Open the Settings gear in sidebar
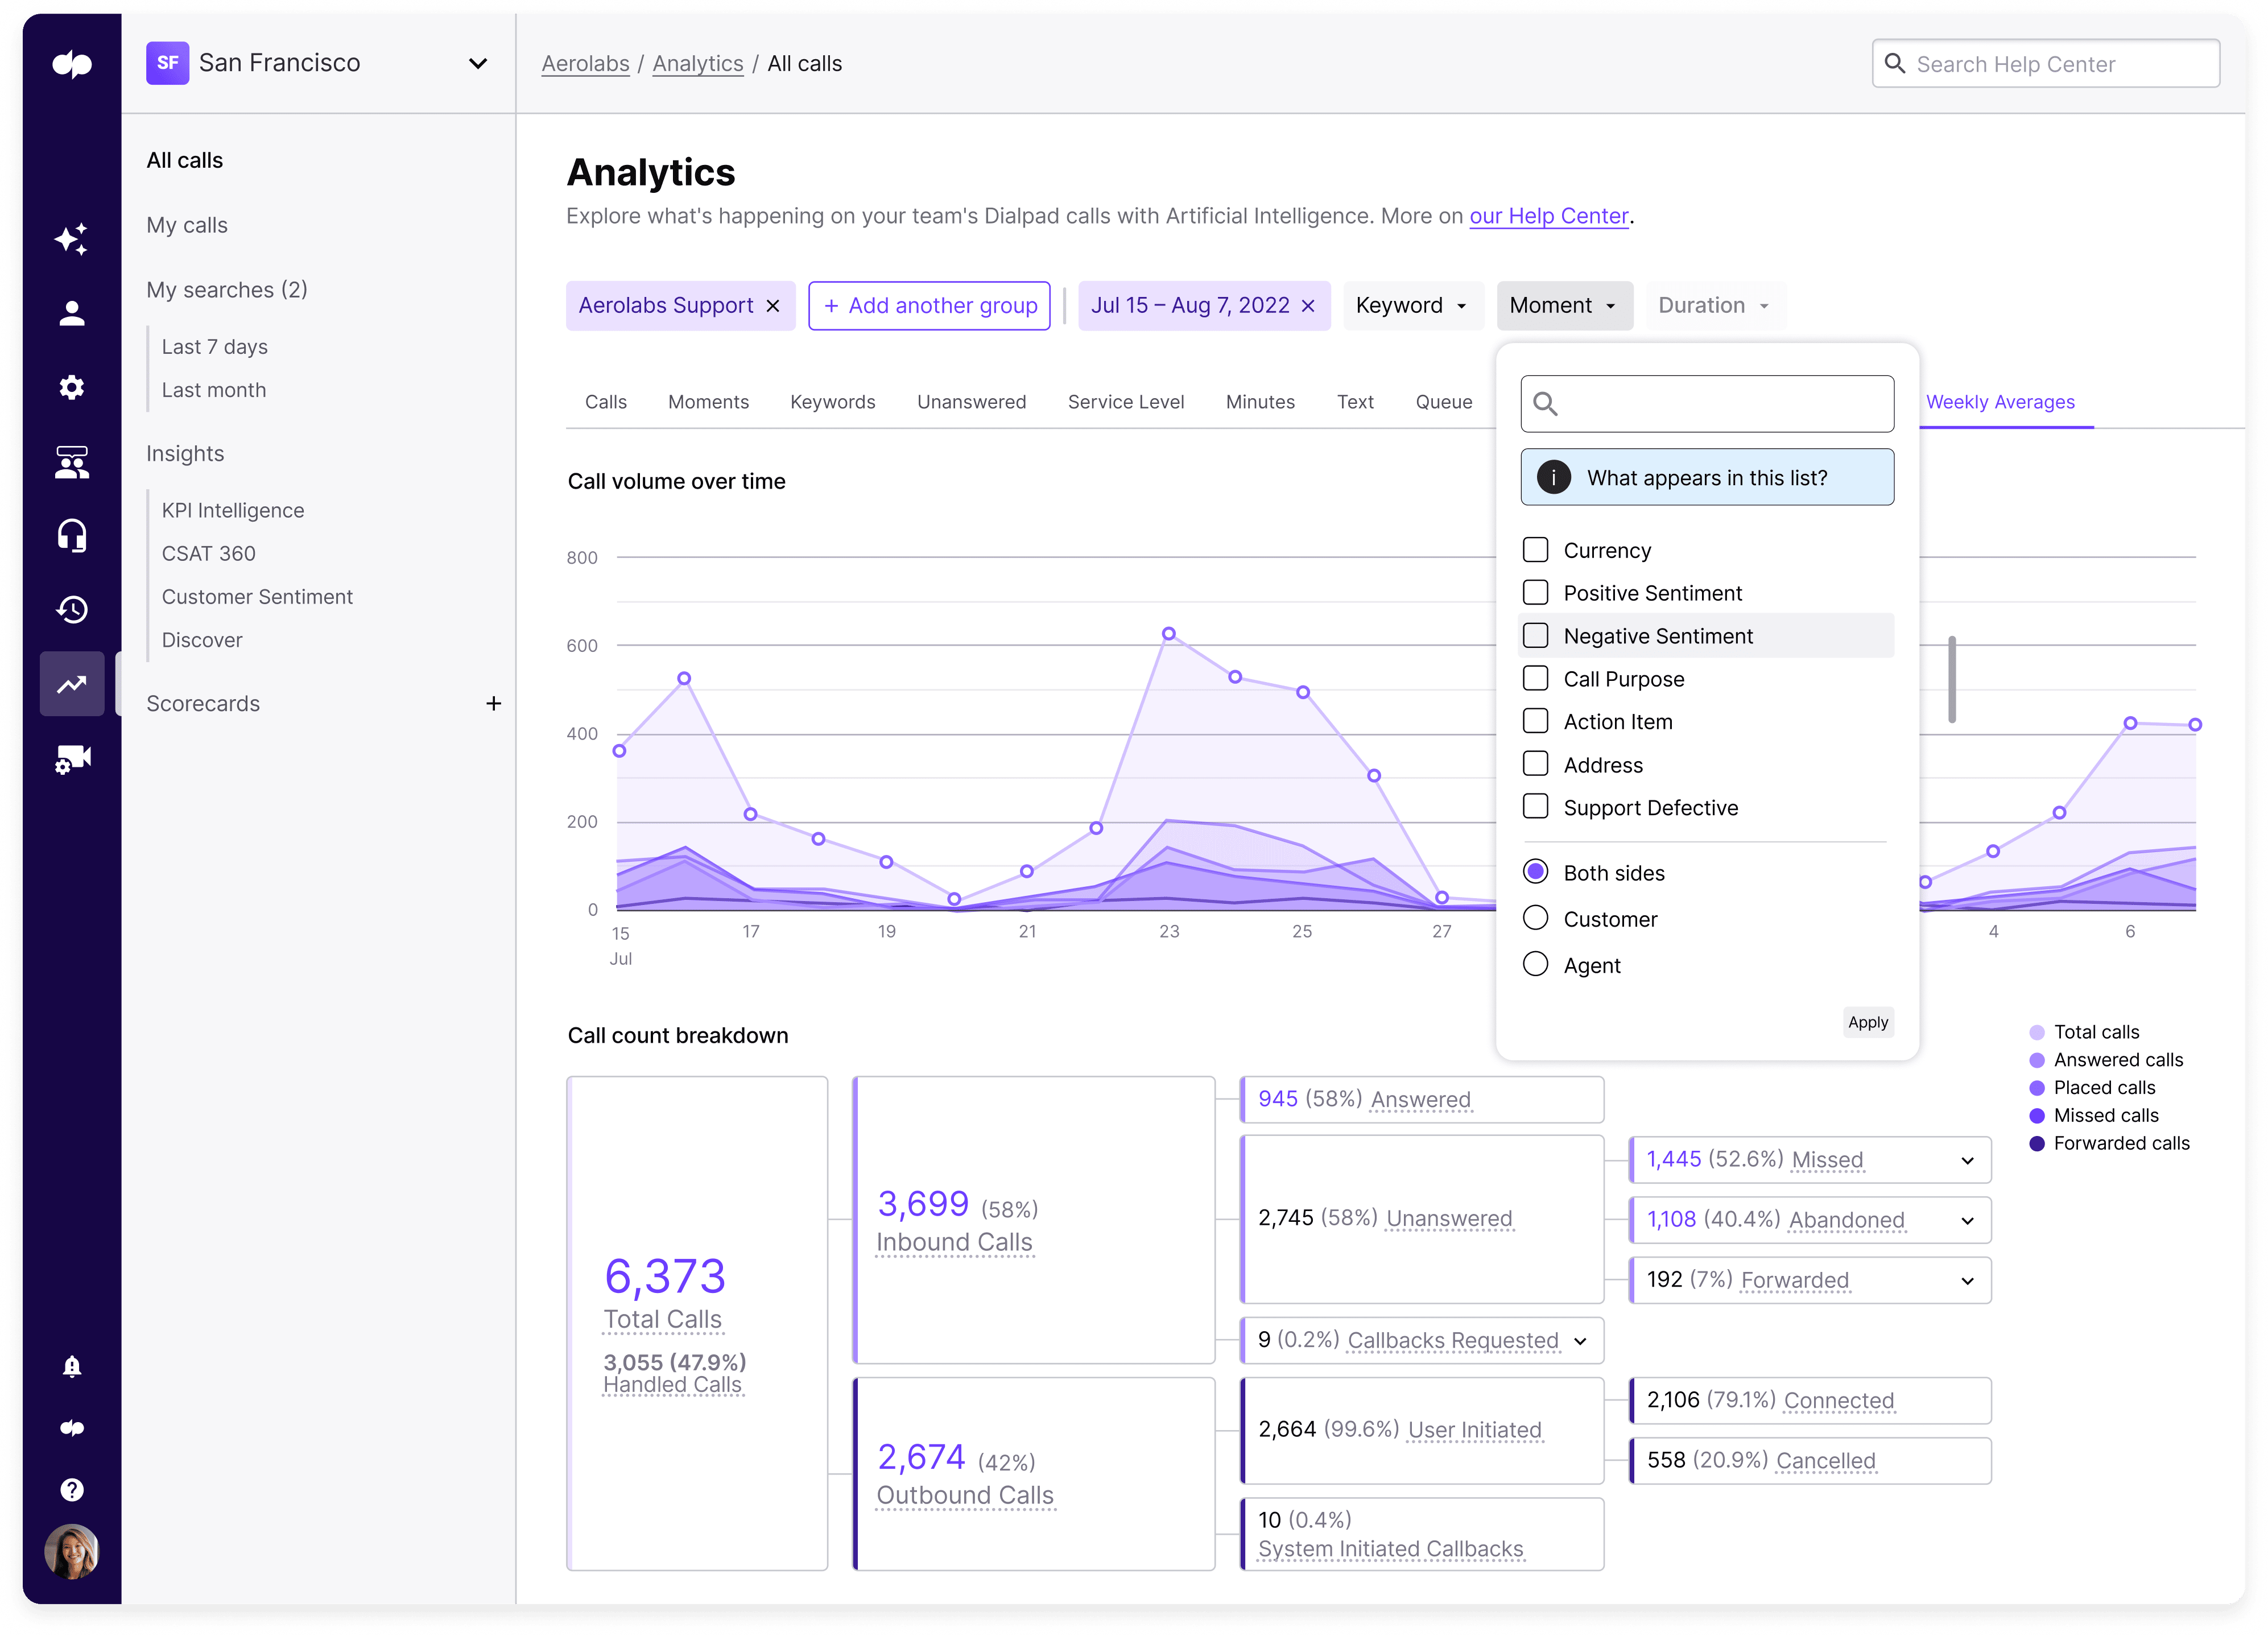This screenshot has height=1636, width=2268. [72, 388]
